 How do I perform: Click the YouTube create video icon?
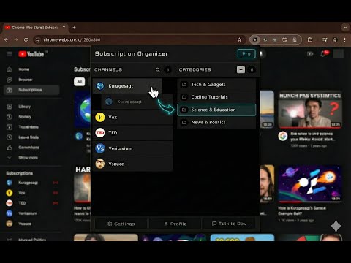(x=310, y=54)
